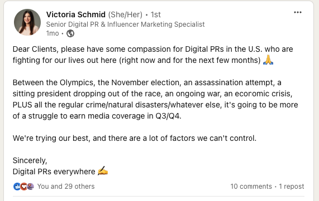View reactions via "You and 29 others"
This screenshot has height=201, width=319.
pyautogui.click(x=66, y=187)
